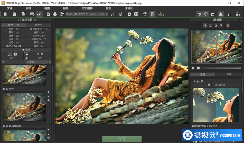
Task: Click the toolbar overflow chevron
Action: tap(242, 14)
